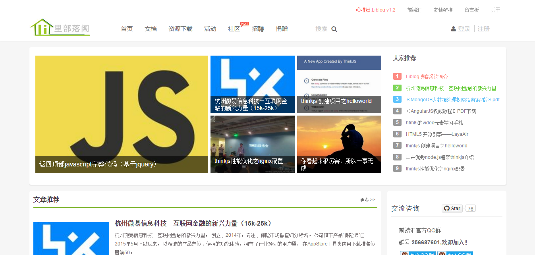Image resolution: width=535 pixels, height=255 pixels.
Task: Click the 76 GitHub star count
Action: (471, 209)
